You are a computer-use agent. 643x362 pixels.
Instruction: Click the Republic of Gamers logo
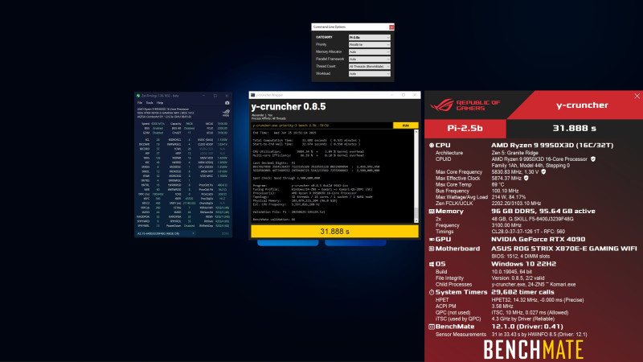coord(465,105)
